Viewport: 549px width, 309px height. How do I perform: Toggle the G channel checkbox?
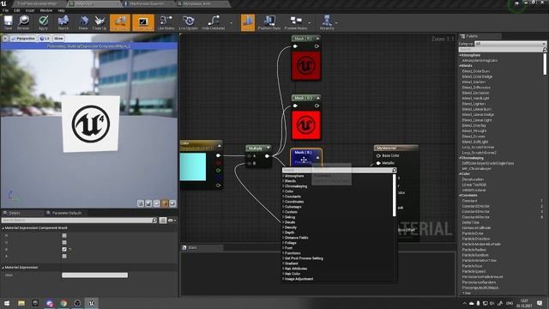pos(64,242)
